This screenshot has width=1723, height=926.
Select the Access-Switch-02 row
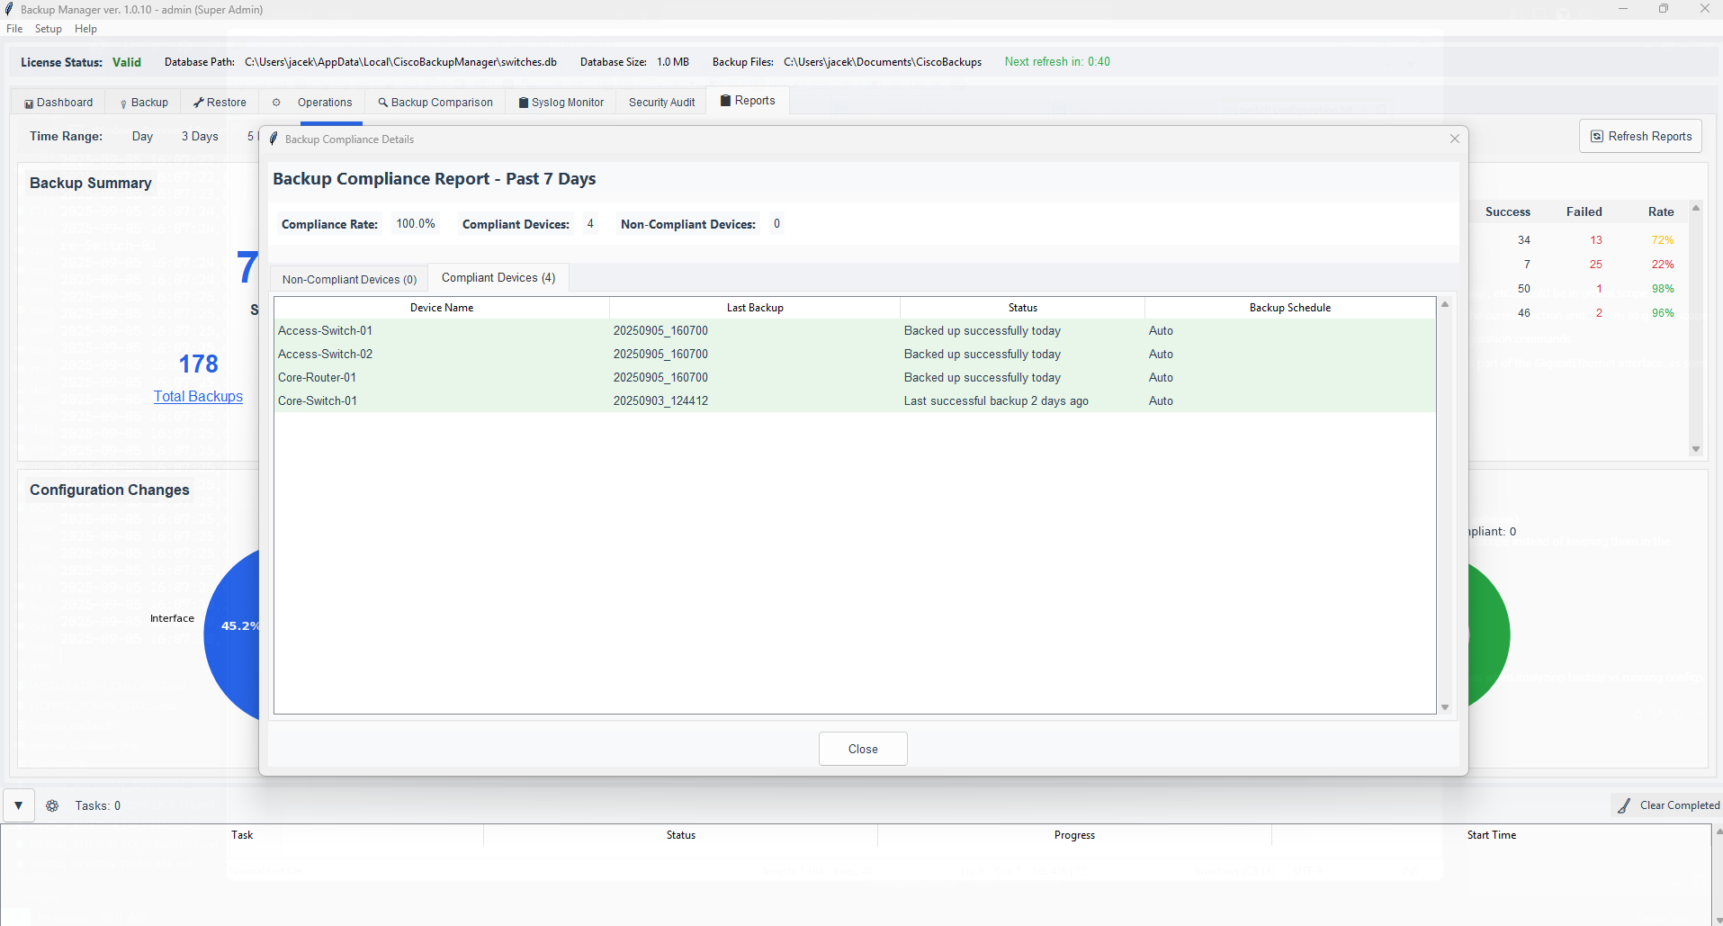(x=855, y=354)
